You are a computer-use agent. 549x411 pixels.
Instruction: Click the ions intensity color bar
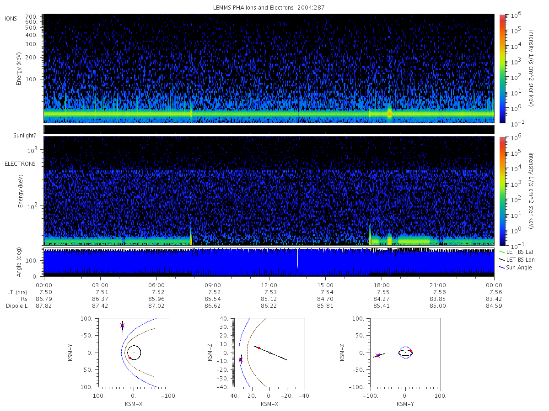pos(501,68)
